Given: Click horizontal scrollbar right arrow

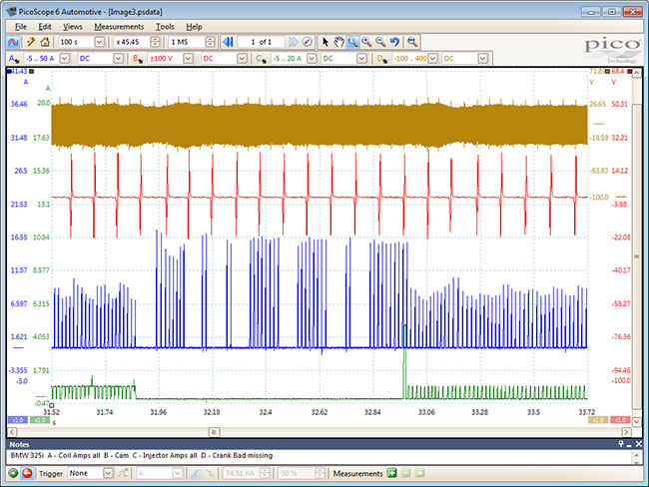Looking at the screenshot, I should [626, 432].
